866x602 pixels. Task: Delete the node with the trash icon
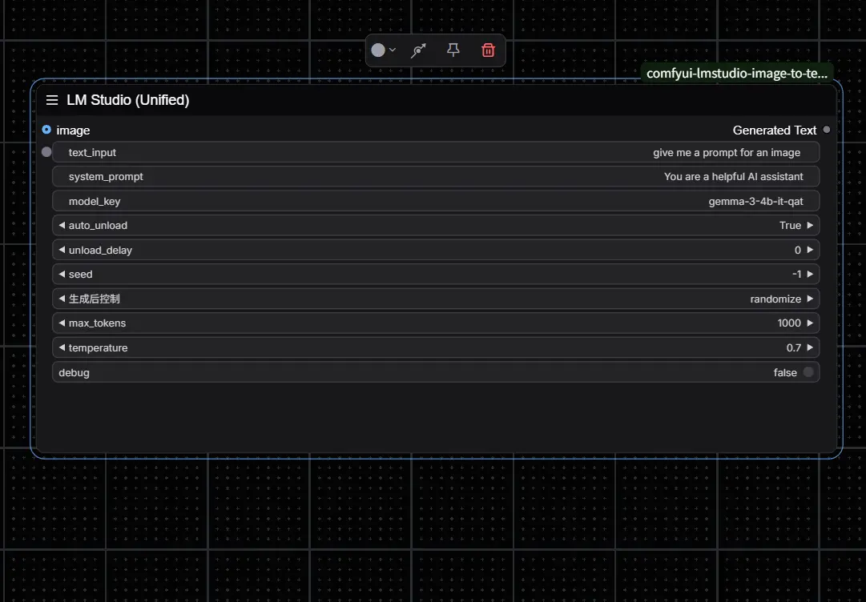click(x=488, y=50)
